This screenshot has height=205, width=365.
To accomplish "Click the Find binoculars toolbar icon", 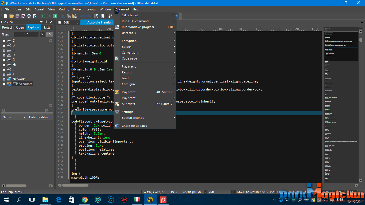I will tap(110, 16).
